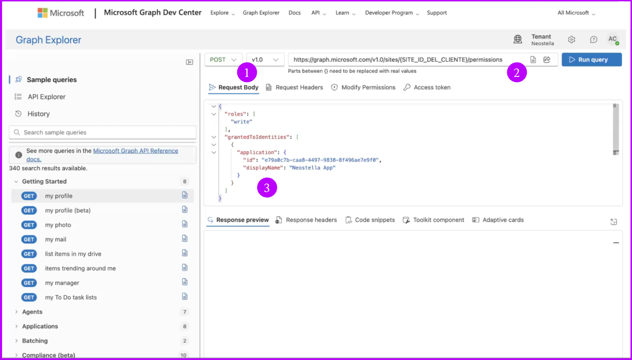Click the AC profile avatar
The width and height of the screenshot is (632, 360).
tap(612, 39)
